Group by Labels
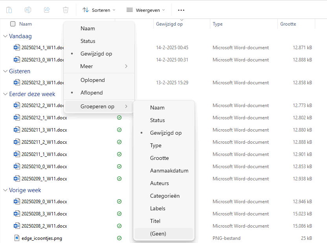327x243 pixels. [x=164, y=208]
